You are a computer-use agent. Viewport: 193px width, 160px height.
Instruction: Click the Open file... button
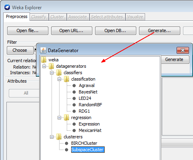[x=28, y=30]
